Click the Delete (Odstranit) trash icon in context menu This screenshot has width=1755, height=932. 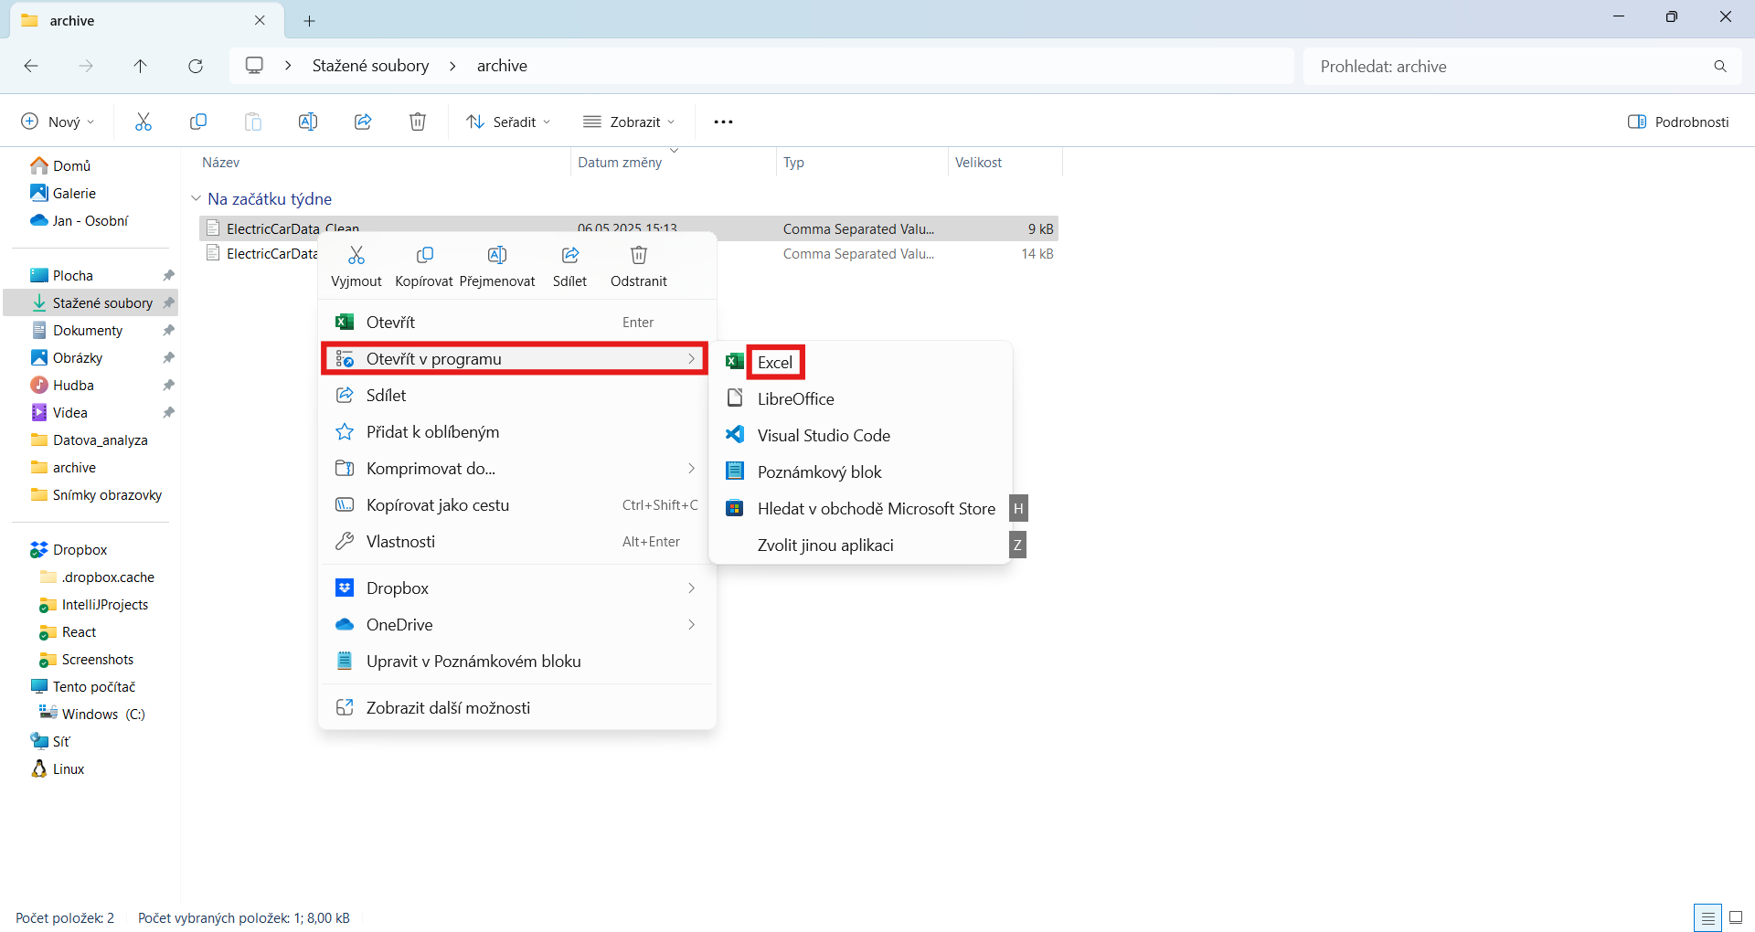point(638,256)
